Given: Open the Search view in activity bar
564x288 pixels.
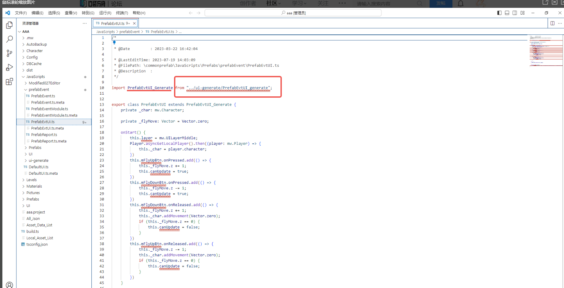Looking at the screenshot, I should tap(9, 39).
